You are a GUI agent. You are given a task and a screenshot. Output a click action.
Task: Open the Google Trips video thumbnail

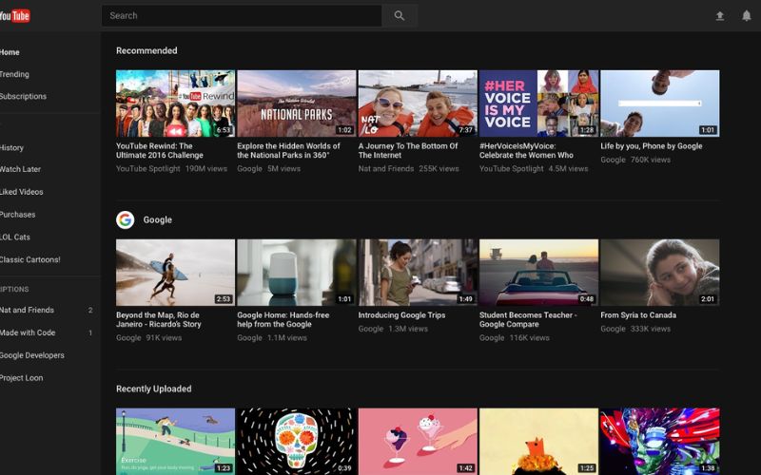(x=418, y=273)
